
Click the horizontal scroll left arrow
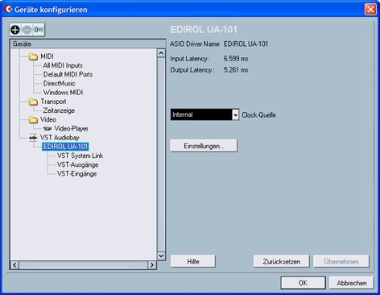(14, 265)
